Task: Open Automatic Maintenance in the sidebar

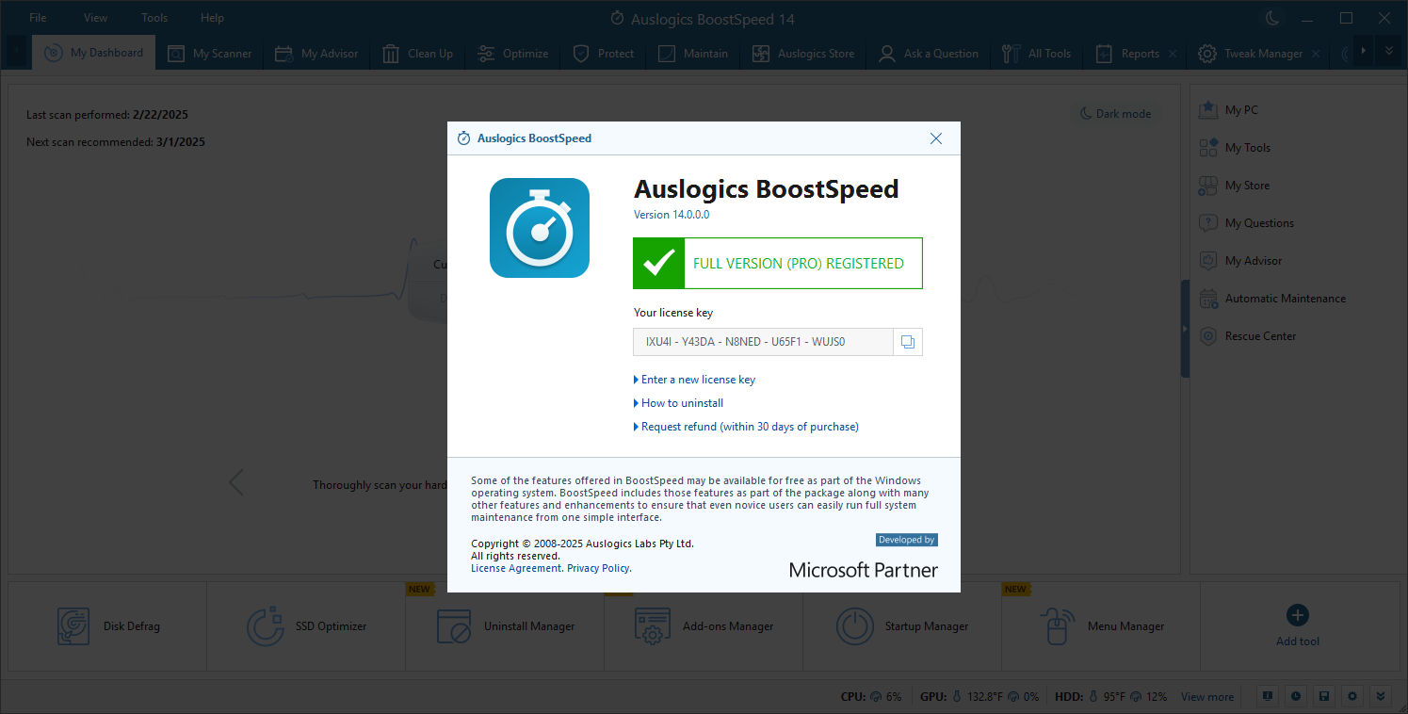Action: click(1271, 299)
